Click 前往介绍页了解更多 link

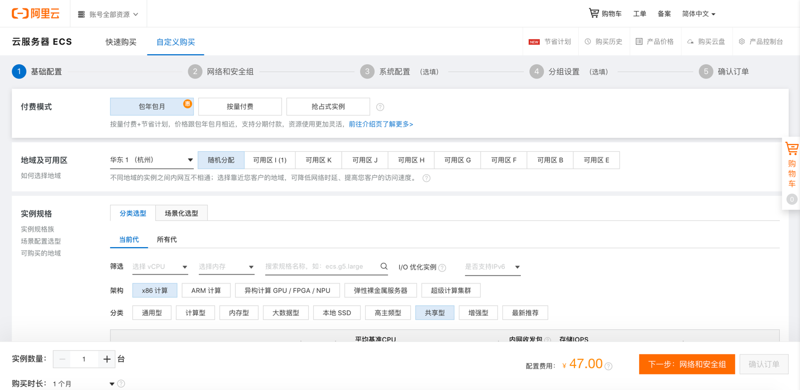coord(381,124)
